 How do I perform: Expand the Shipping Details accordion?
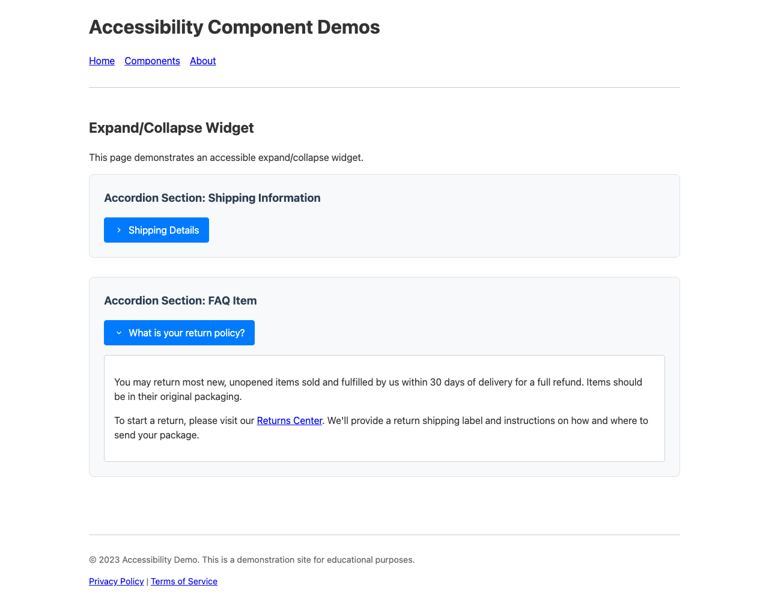coord(156,230)
